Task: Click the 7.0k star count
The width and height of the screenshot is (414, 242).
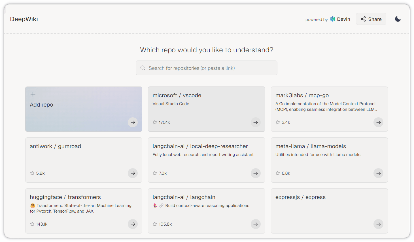Action: (163, 173)
